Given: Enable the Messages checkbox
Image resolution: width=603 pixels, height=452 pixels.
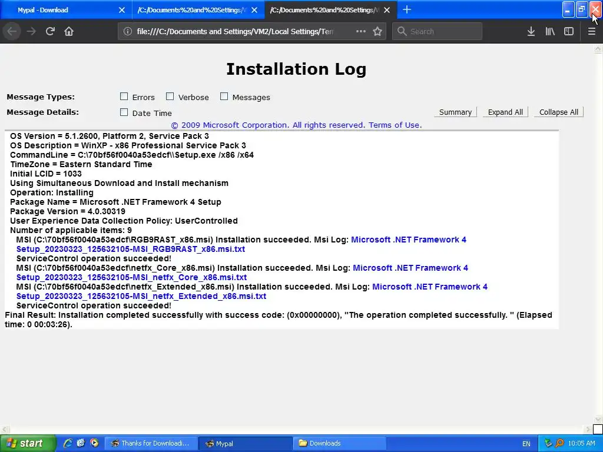Looking at the screenshot, I should click(224, 97).
